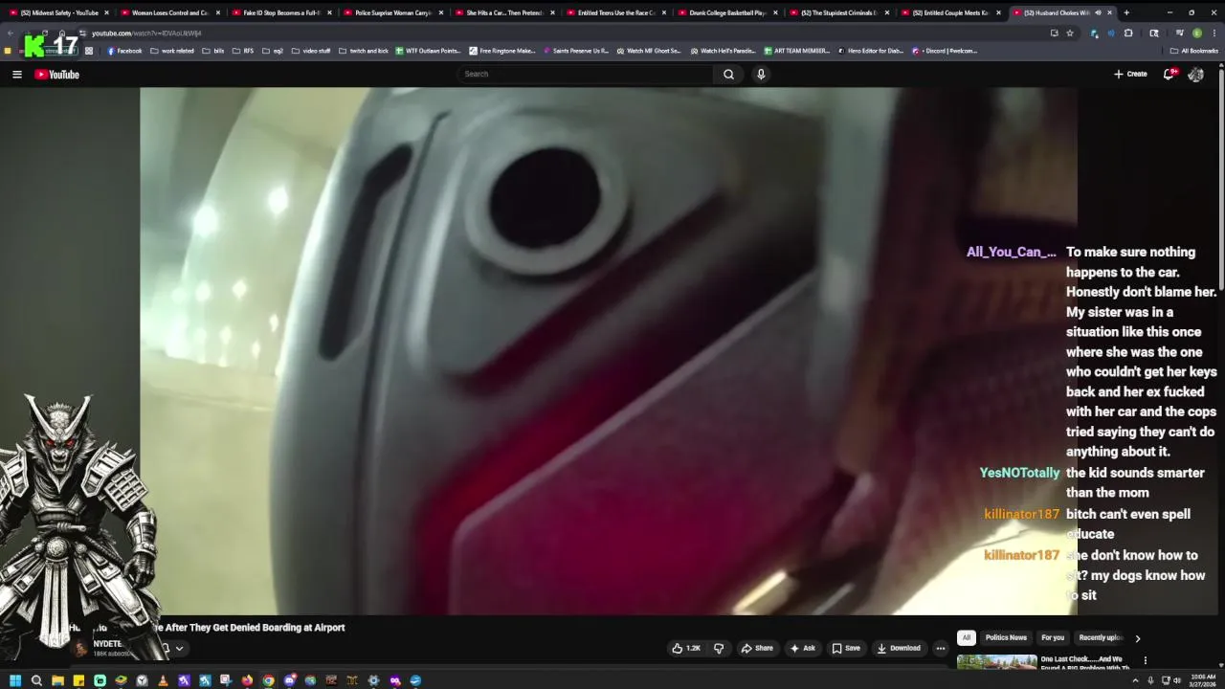Viewport: 1225px width, 689px height.
Task: Open Firefox from the taskbar
Action: tap(247, 680)
